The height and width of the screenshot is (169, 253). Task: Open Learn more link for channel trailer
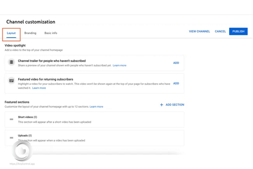(x=119, y=65)
